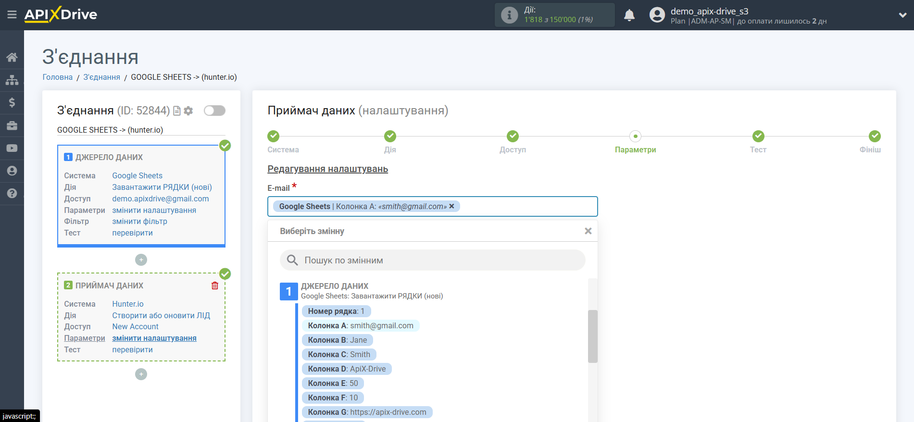Click the variable list scrollbar thumb
The height and width of the screenshot is (422, 914).
tap(593, 336)
